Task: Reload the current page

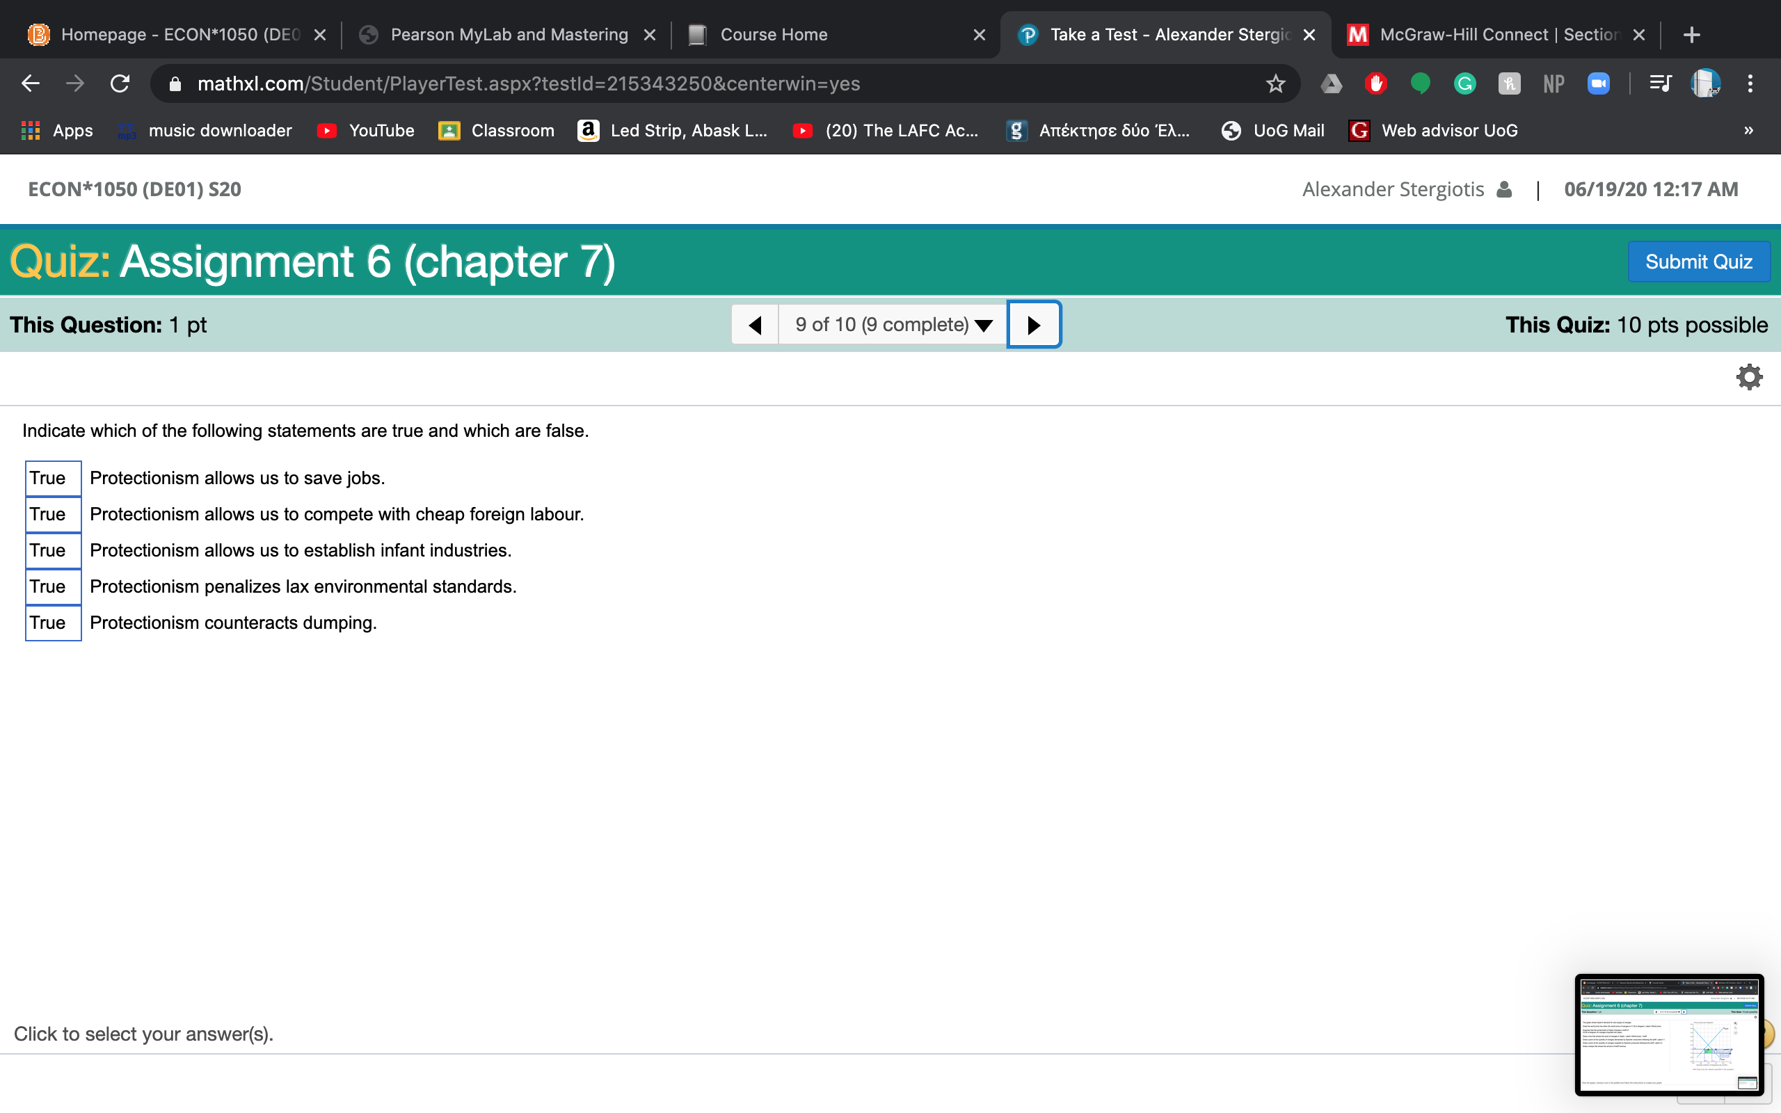Action: (x=120, y=83)
